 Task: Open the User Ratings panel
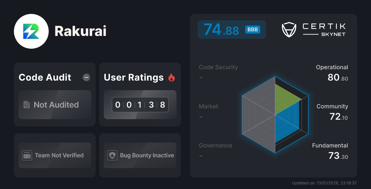pos(140,94)
